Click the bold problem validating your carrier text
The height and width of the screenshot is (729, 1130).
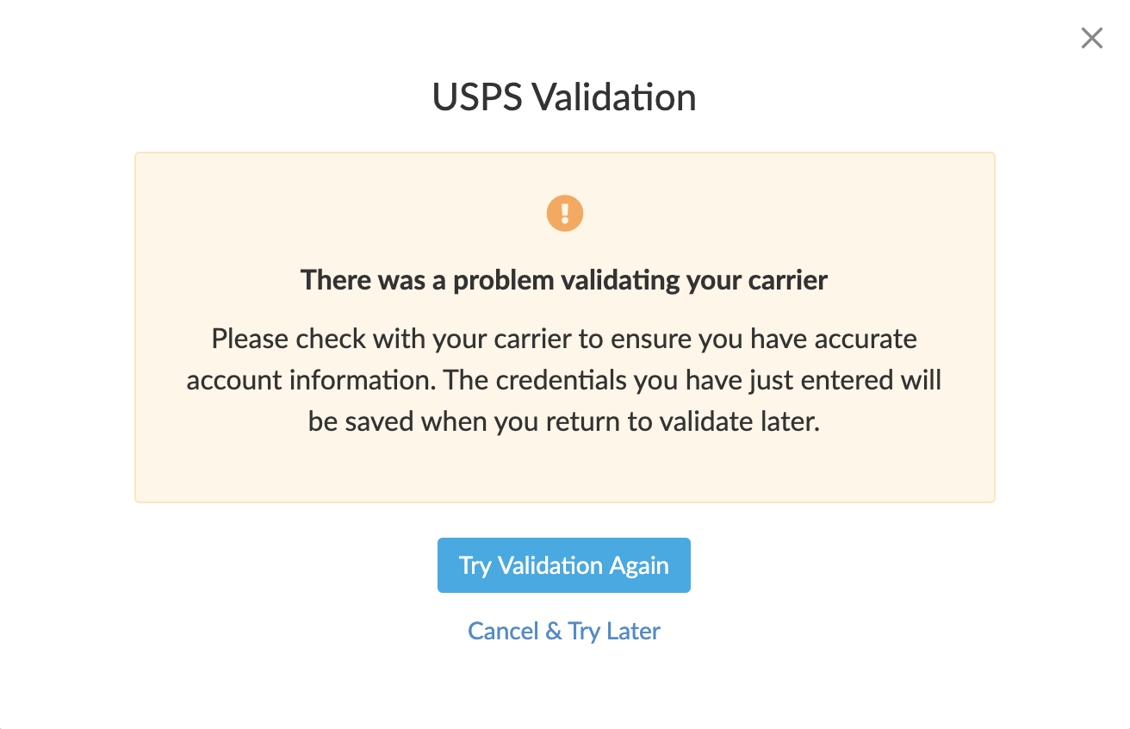pos(564,280)
